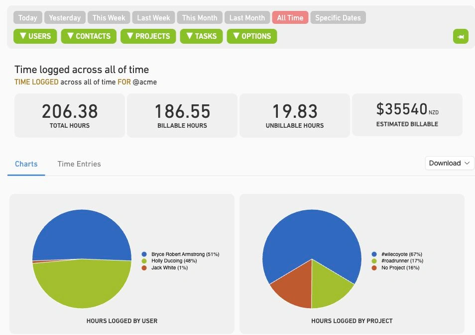Filter by This Week
Screen dimensions: 475x335
tap(109, 17)
